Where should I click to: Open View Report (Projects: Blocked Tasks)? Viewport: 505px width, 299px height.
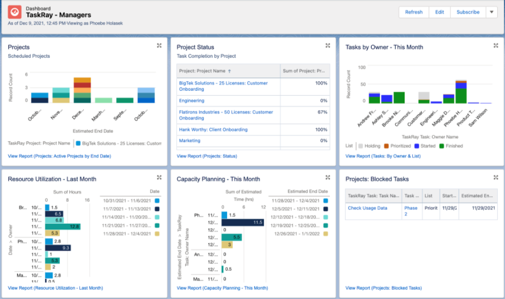click(x=383, y=288)
